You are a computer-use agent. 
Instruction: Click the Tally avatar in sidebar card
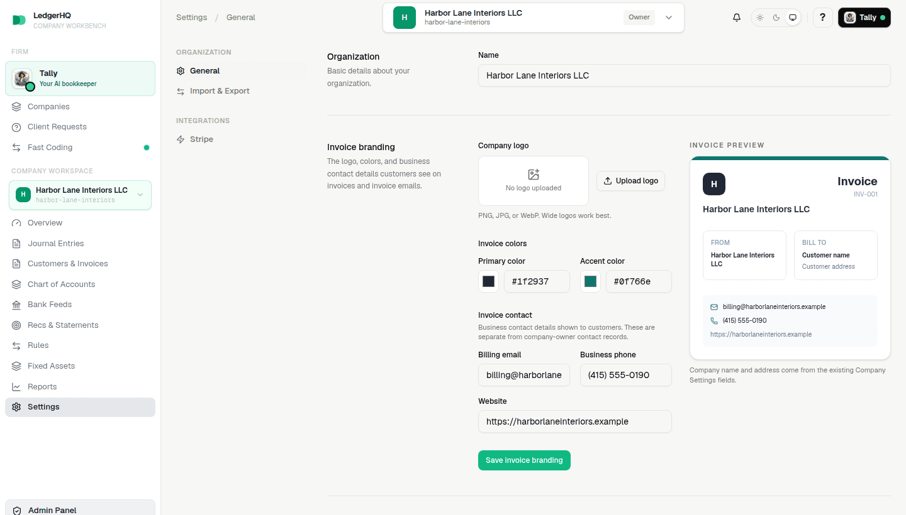(23, 79)
